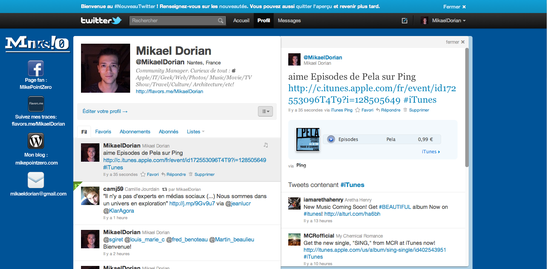The height and width of the screenshot is (269, 547).
Task: Click camj59 username in timeline
Action: pyautogui.click(x=113, y=189)
